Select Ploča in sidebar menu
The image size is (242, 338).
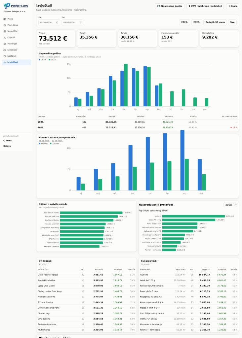click(x=17, y=19)
